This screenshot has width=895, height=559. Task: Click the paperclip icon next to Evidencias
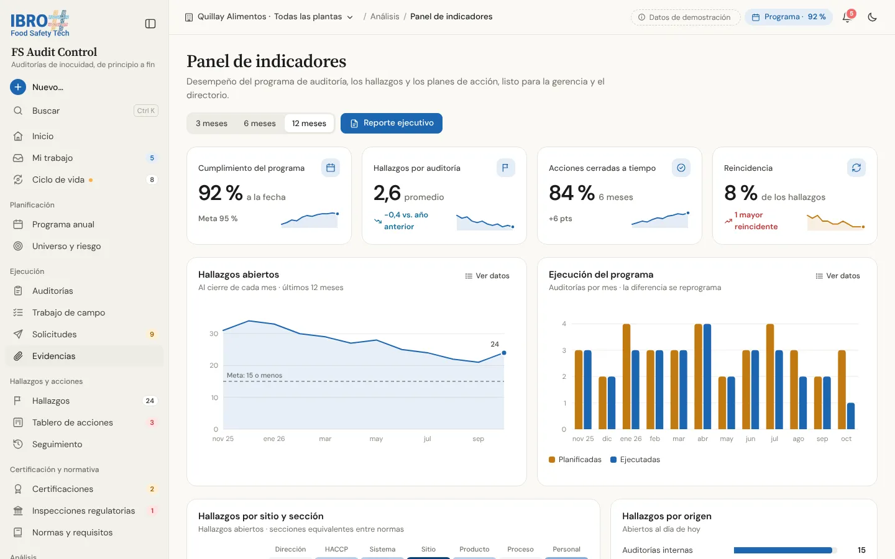coord(18,356)
